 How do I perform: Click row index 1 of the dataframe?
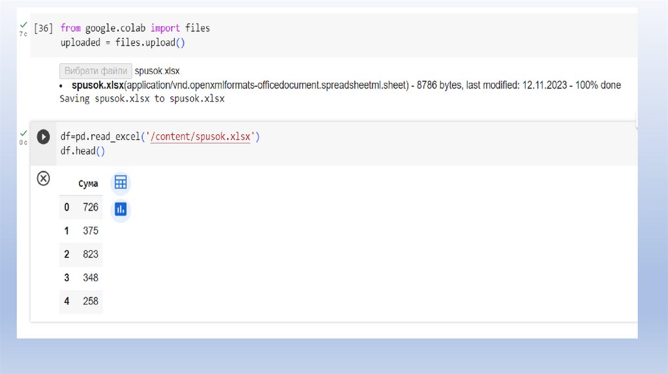pos(67,231)
